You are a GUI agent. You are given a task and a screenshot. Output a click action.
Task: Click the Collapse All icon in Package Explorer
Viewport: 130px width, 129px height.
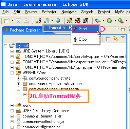pos(108,39)
